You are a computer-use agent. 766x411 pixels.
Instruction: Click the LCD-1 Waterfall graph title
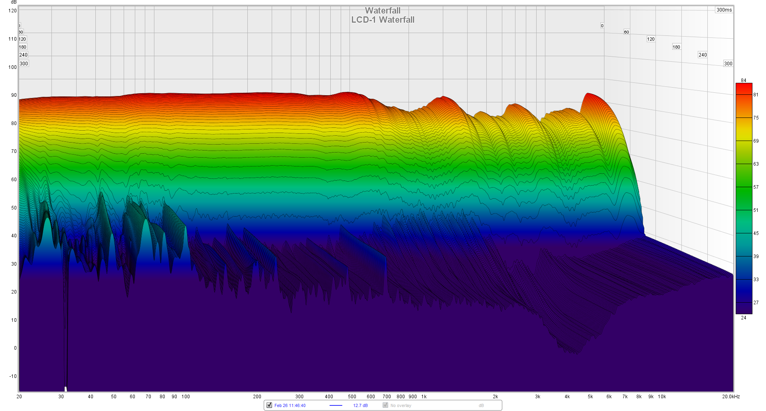383,20
